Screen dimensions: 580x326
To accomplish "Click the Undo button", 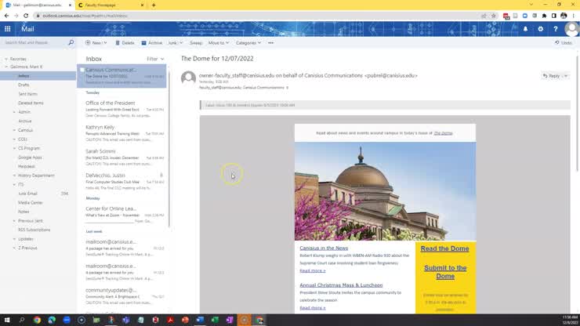I will click(564, 43).
